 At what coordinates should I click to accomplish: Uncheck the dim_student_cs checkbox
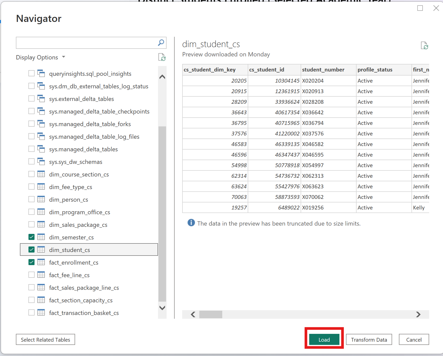pyautogui.click(x=31, y=250)
